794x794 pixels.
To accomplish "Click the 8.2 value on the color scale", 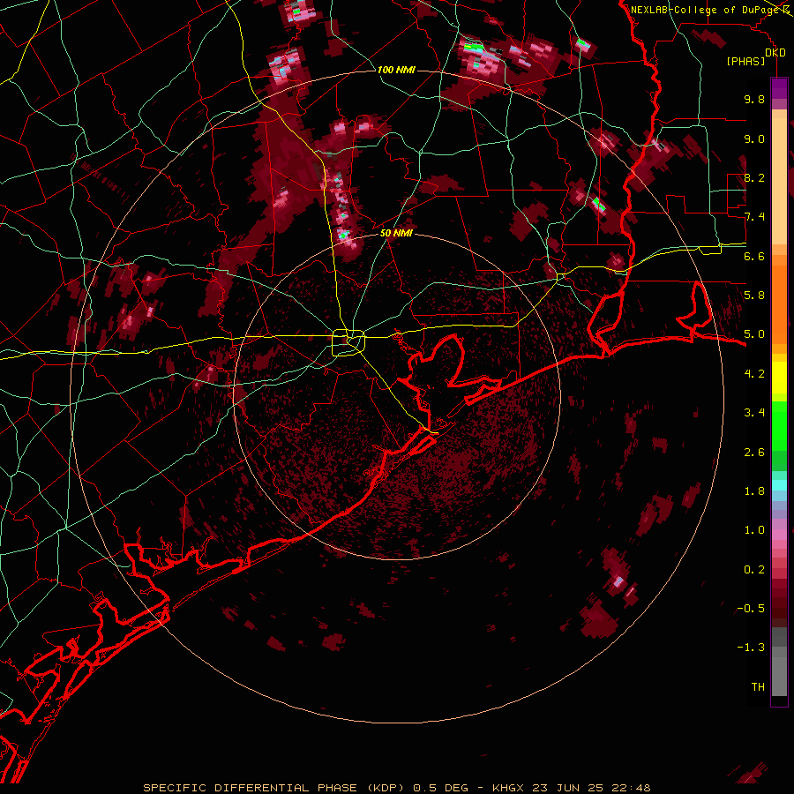I will click(x=754, y=177).
